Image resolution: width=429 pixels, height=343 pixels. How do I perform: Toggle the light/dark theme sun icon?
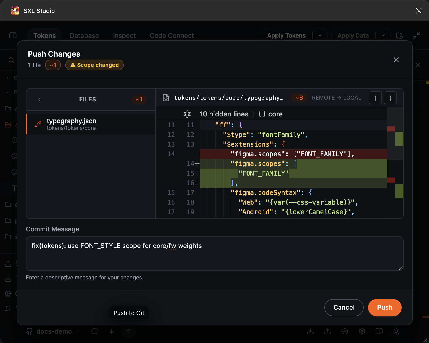396,331
